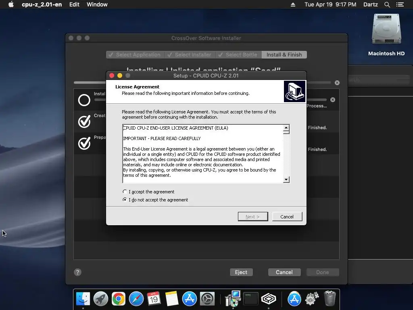This screenshot has width=413, height=310.
Task: Click Cancel in CrossOver Software Installer window
Action: pos(284,272)
